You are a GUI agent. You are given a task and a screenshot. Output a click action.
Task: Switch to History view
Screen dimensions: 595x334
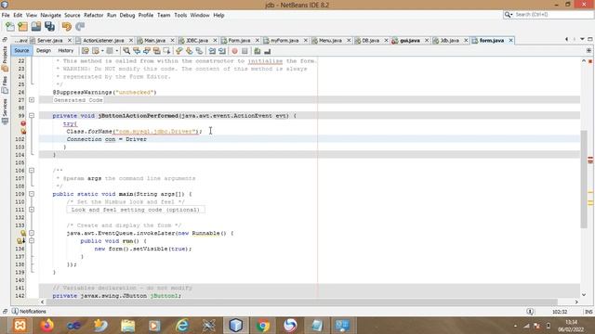click(x=66, y=50)
